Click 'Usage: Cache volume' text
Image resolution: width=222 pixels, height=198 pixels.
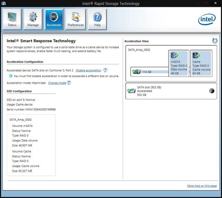pos(26,166)
